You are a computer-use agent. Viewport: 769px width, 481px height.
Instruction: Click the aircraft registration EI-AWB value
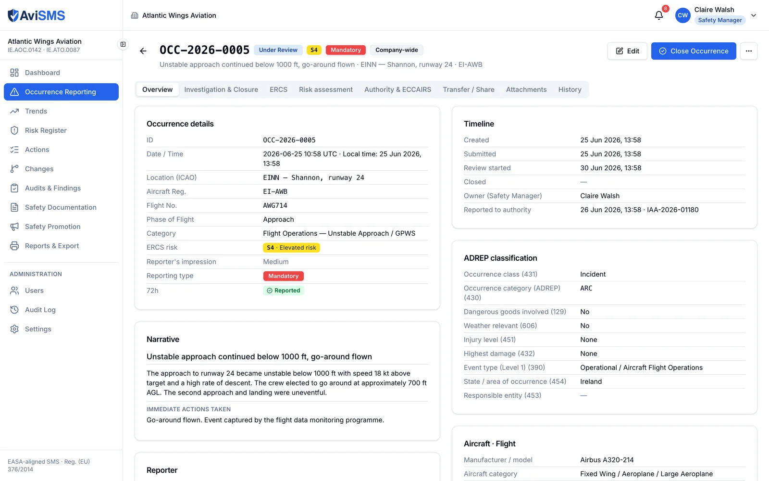(275, 191)
